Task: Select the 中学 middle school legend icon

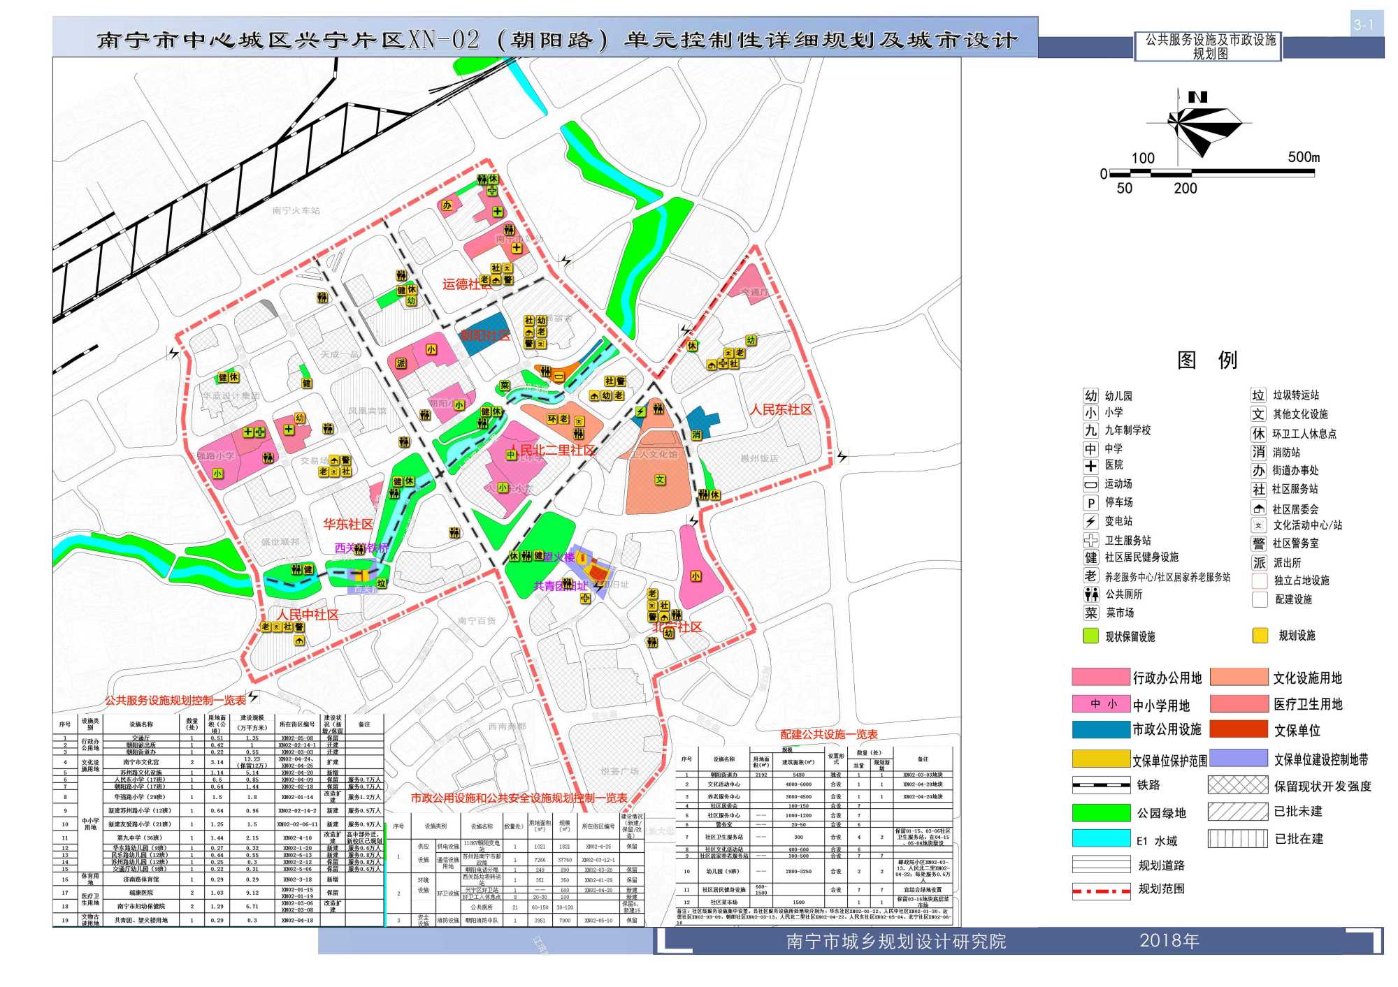Action: pyautogui.click(x=1090, y=448)
